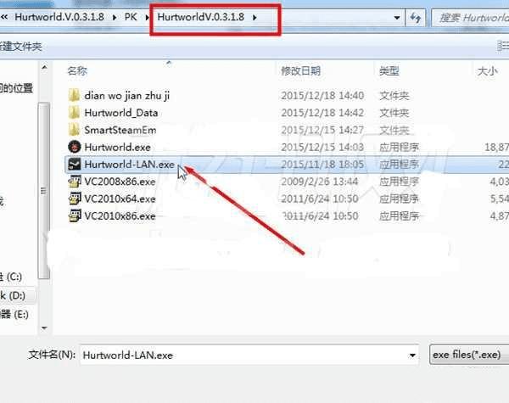
Task: Sort files by 名称 column header
Action: pyautogui.click(x=77, y=70)
